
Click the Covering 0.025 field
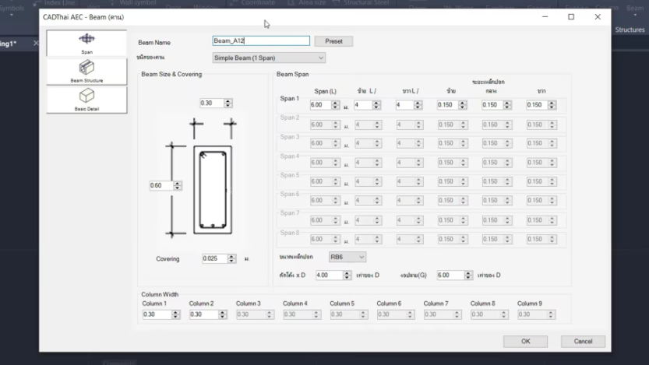[214, 258]
